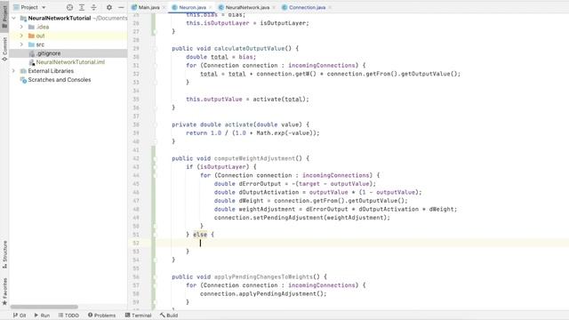569x320 pixels.
Task: Click the NeuralNetwork.java class icon in tab
Action: coord(221,7)
